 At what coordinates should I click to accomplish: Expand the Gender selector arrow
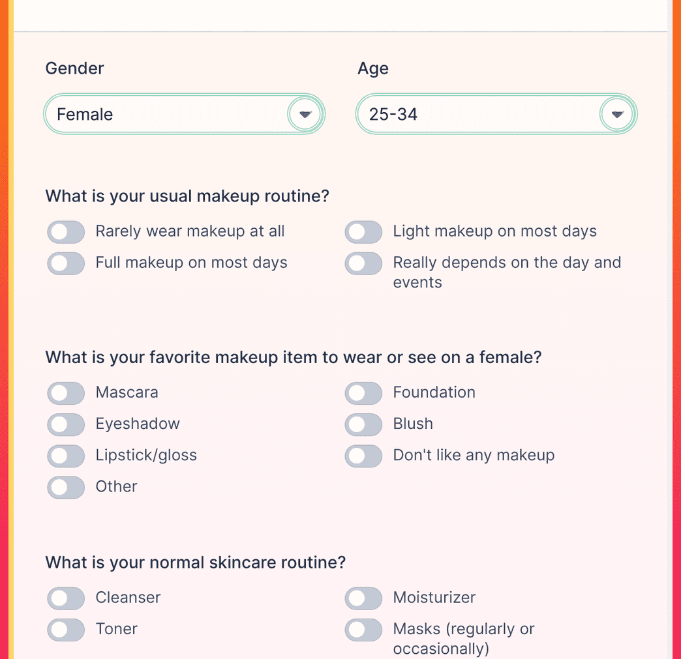tap(305, 114)
